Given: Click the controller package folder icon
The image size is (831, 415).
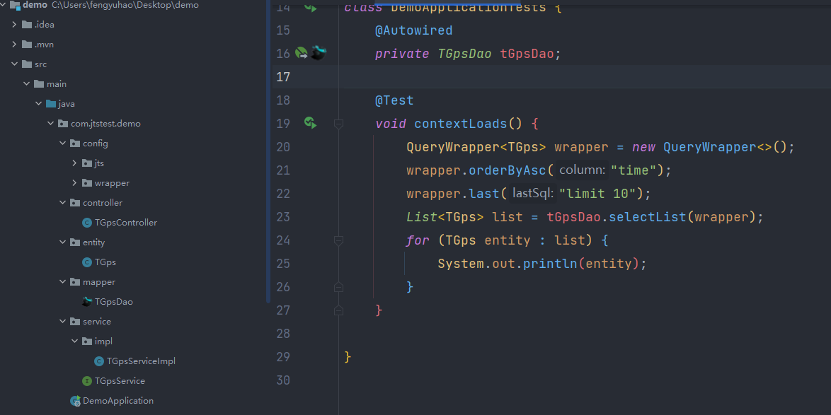Looking at the screenshot, I should 74,202.
